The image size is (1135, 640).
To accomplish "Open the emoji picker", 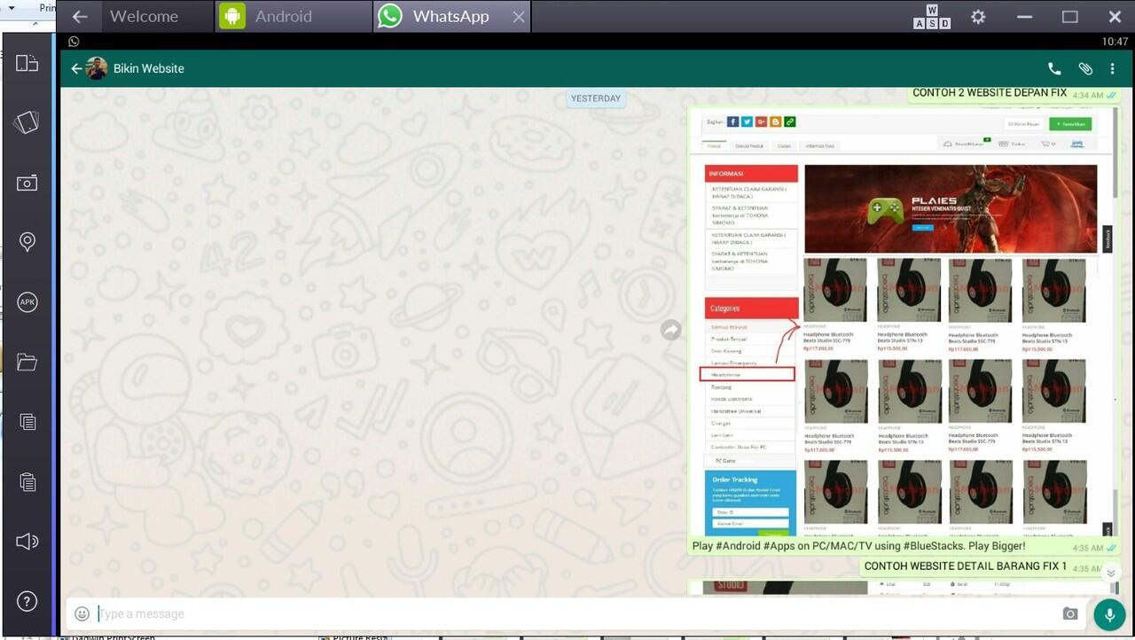I will tap(82, 613).
